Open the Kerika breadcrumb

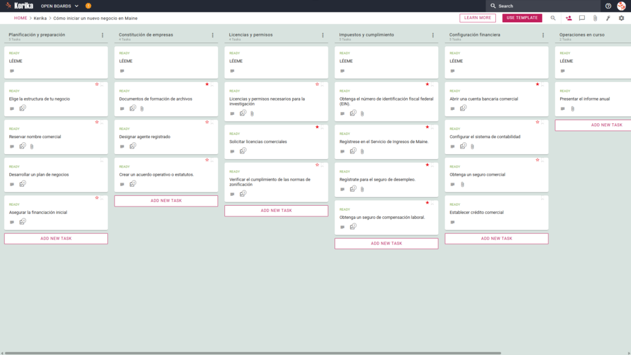coord(40,18)
